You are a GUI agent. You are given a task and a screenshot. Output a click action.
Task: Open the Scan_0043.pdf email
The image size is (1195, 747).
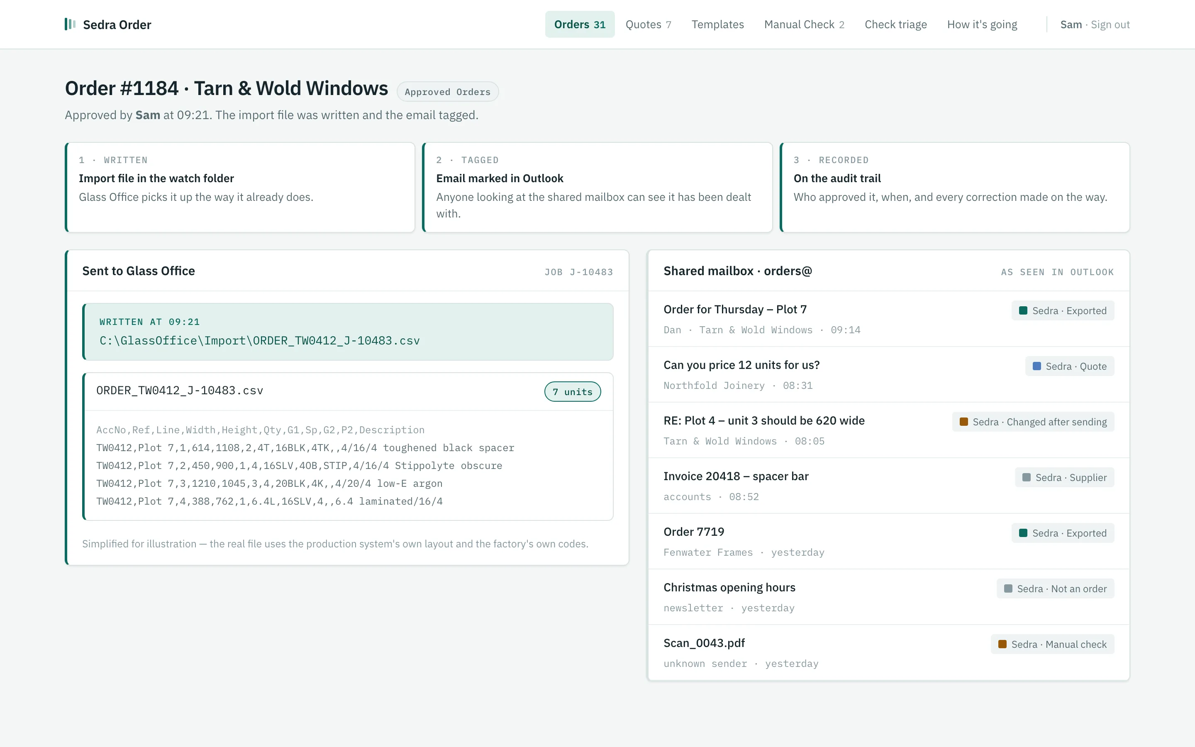click(x=888, y=652)
